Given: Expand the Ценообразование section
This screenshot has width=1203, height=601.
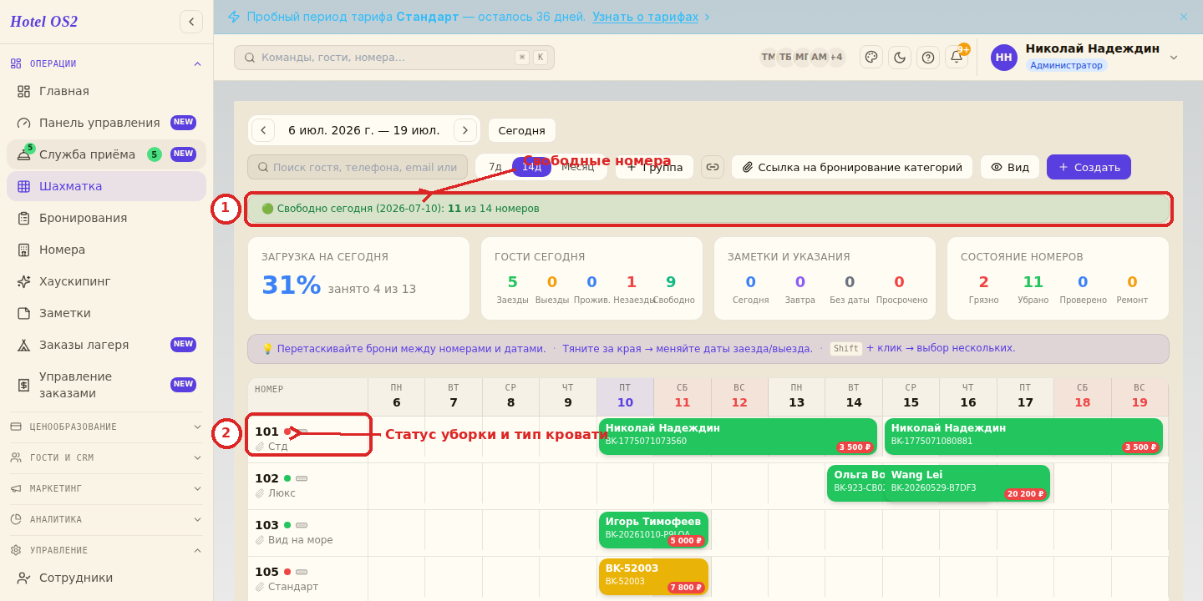Looking at the screenshot, I should pyautogui.click(x=106, y=427).
